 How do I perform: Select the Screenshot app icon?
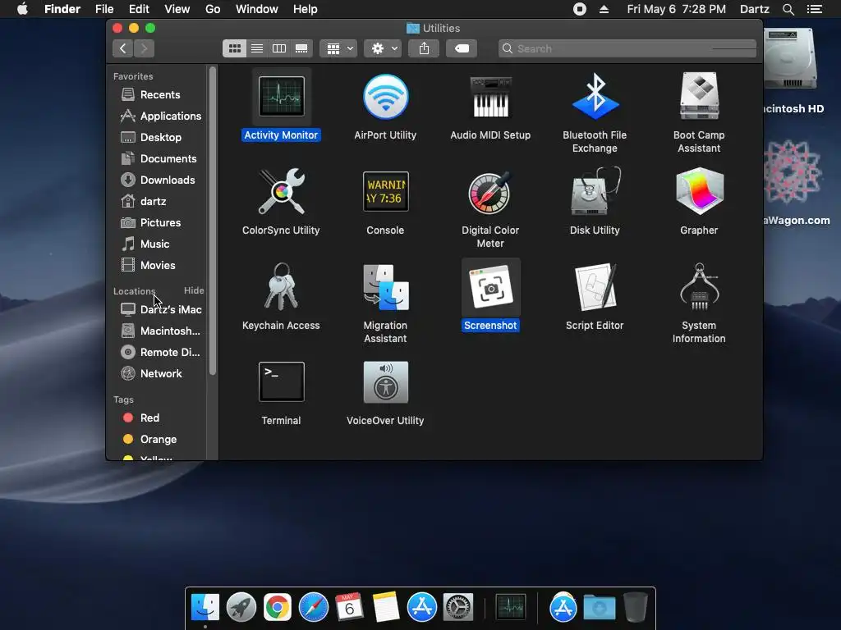tap(490, 288)
